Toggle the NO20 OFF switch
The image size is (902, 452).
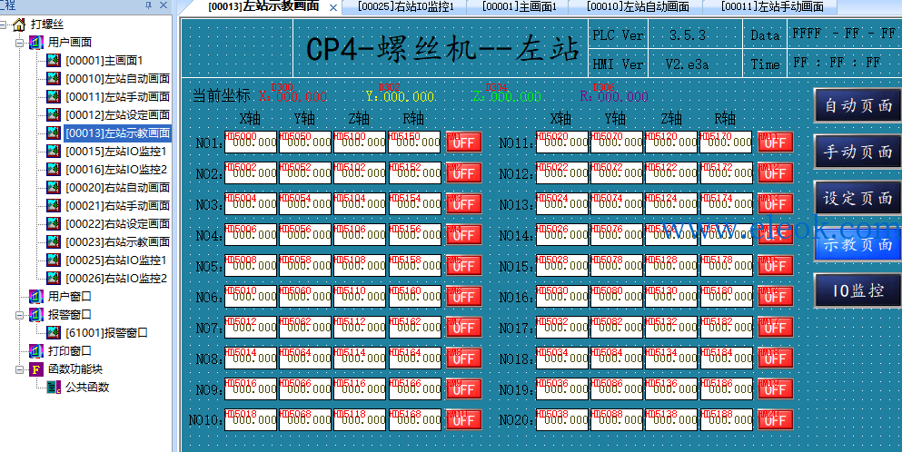(776, 420)
